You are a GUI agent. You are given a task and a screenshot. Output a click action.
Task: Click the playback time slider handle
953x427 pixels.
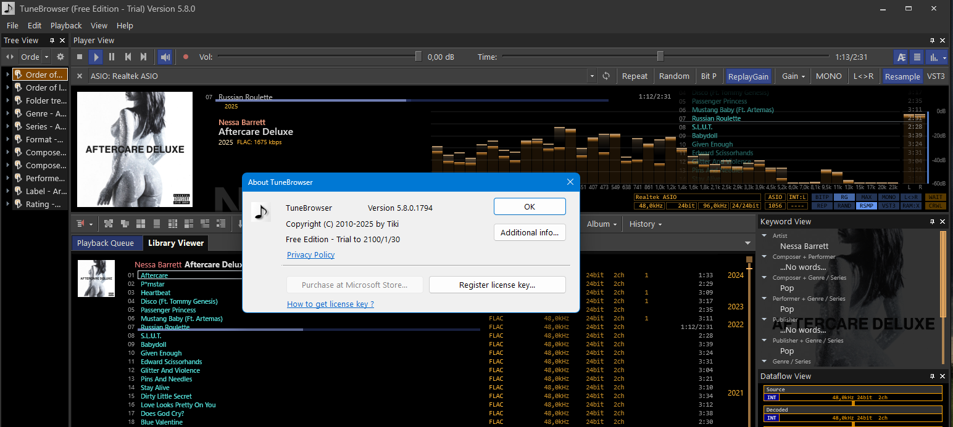[x=660, y=57]
